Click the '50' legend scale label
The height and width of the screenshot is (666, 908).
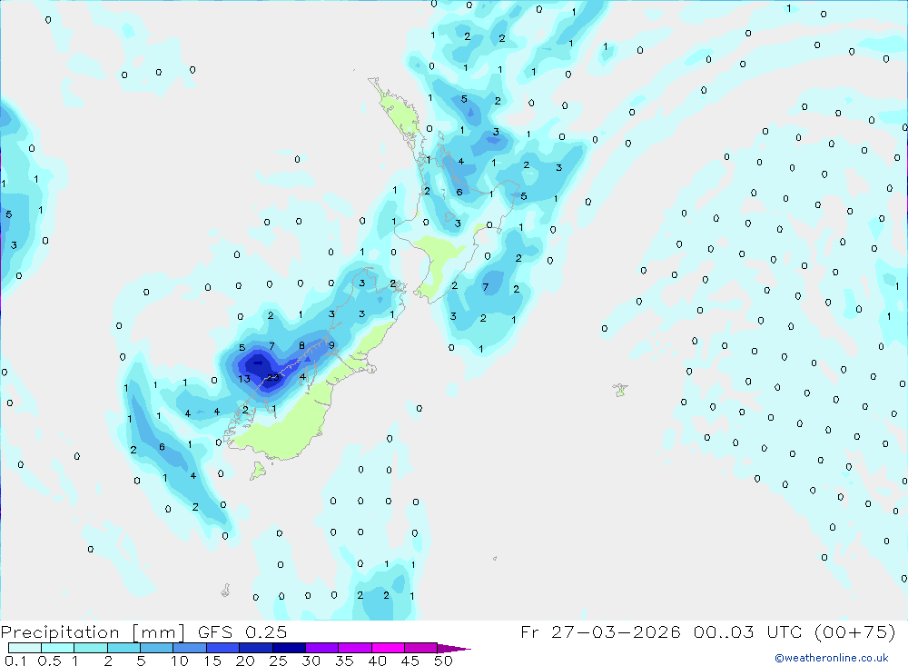tap(443, 661)
